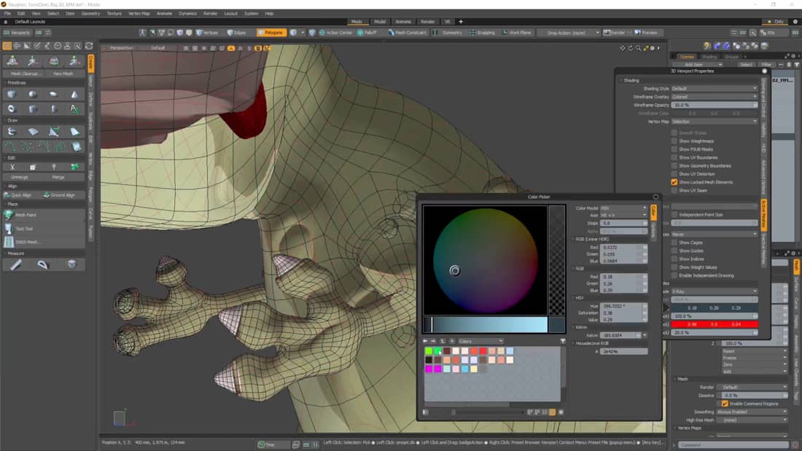The height and width of the screenshot is (451, 802).
Task: Enable Show Geometry Boundaries checkbox
Action: pos(674,165)
